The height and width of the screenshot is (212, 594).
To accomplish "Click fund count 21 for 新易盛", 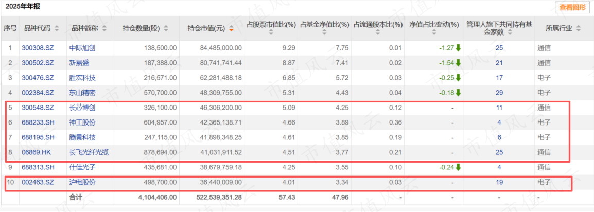I will point(499,63).
